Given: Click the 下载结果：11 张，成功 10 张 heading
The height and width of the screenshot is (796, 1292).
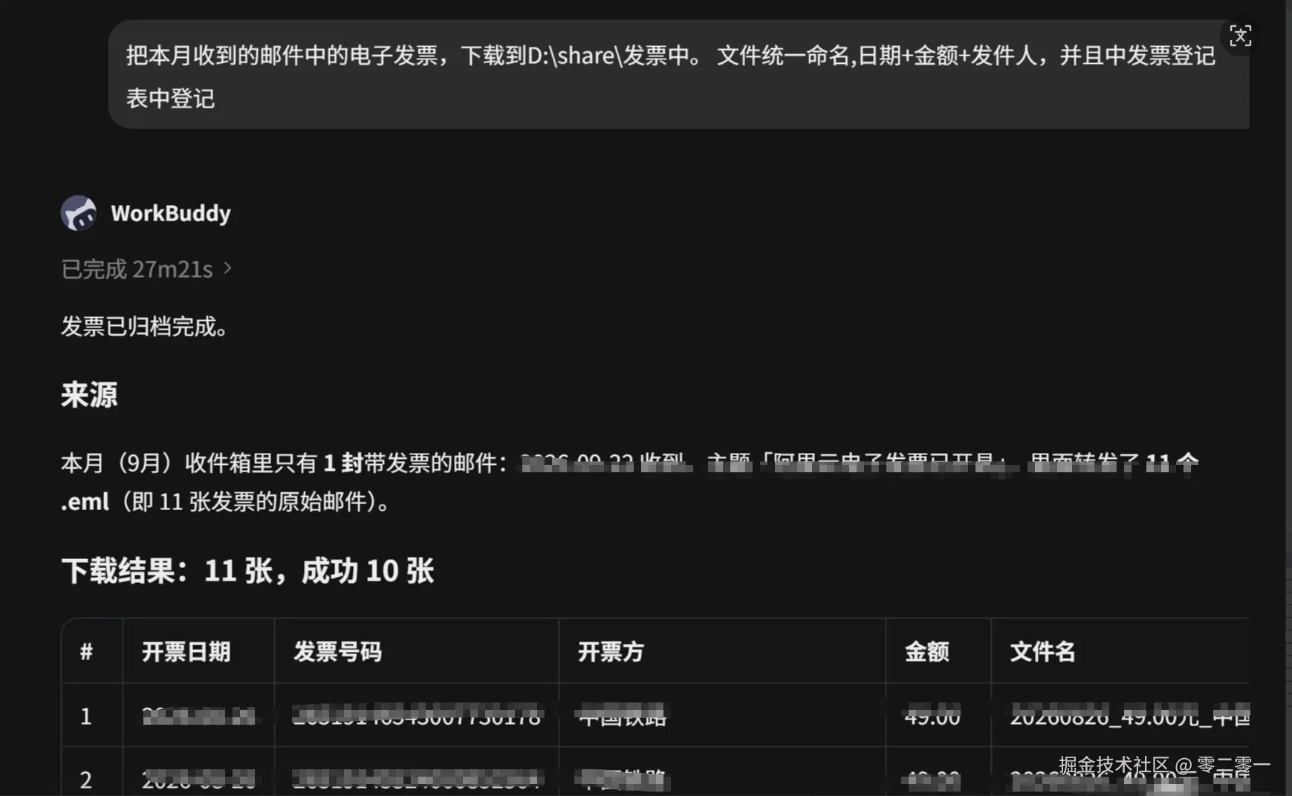Looking at the screenshot, I should coord(248,570).
